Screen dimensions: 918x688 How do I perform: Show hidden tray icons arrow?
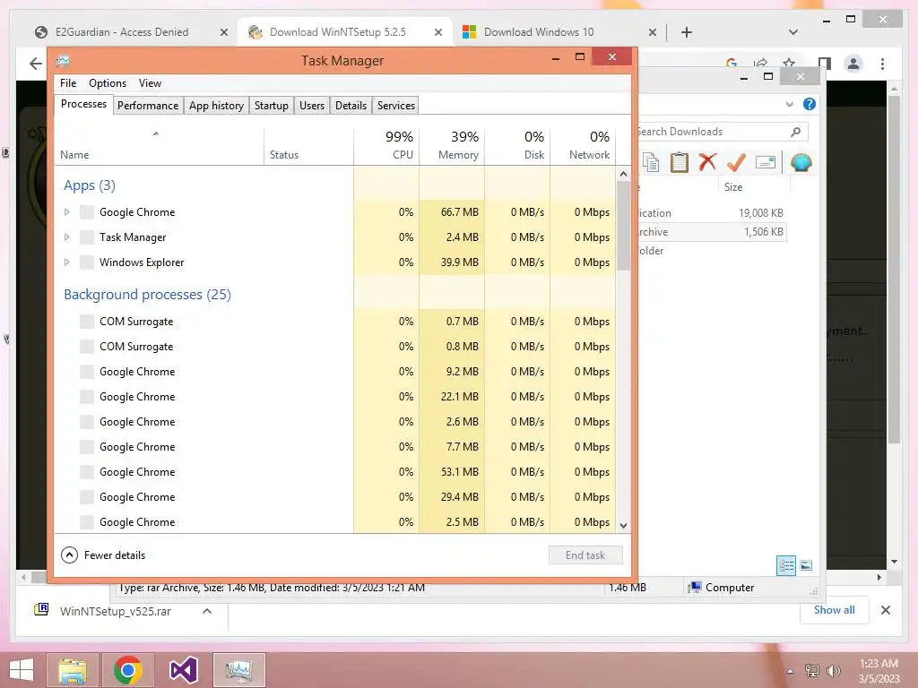(x=791, y=671)
